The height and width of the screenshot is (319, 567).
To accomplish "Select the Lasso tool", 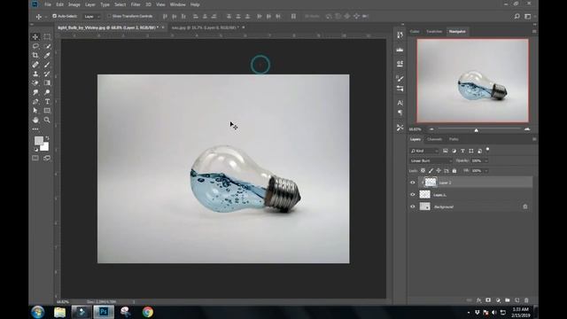I will pyautogui.click(x=35, y=46).
